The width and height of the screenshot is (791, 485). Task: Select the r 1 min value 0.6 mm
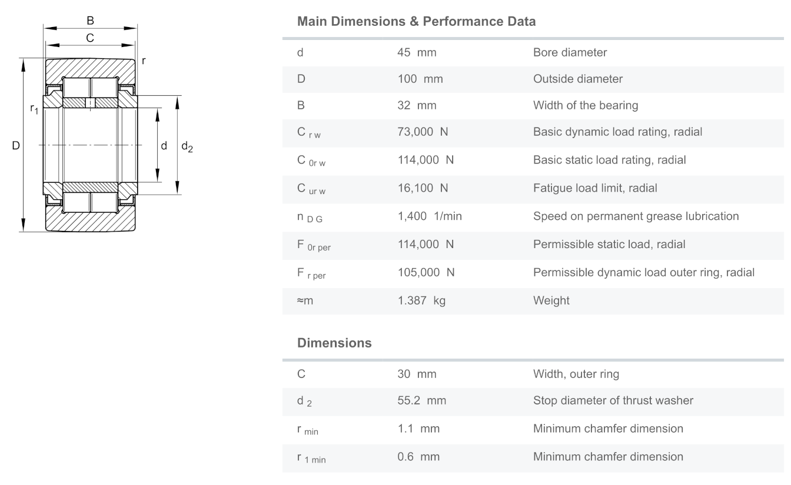(x=418, y=456)
